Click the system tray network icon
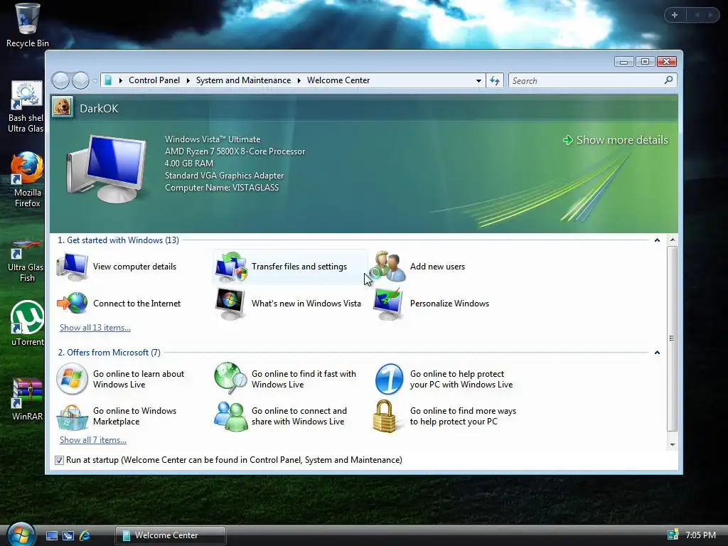The width and height of the screenshot is (728, 546). tap(673, 535)
